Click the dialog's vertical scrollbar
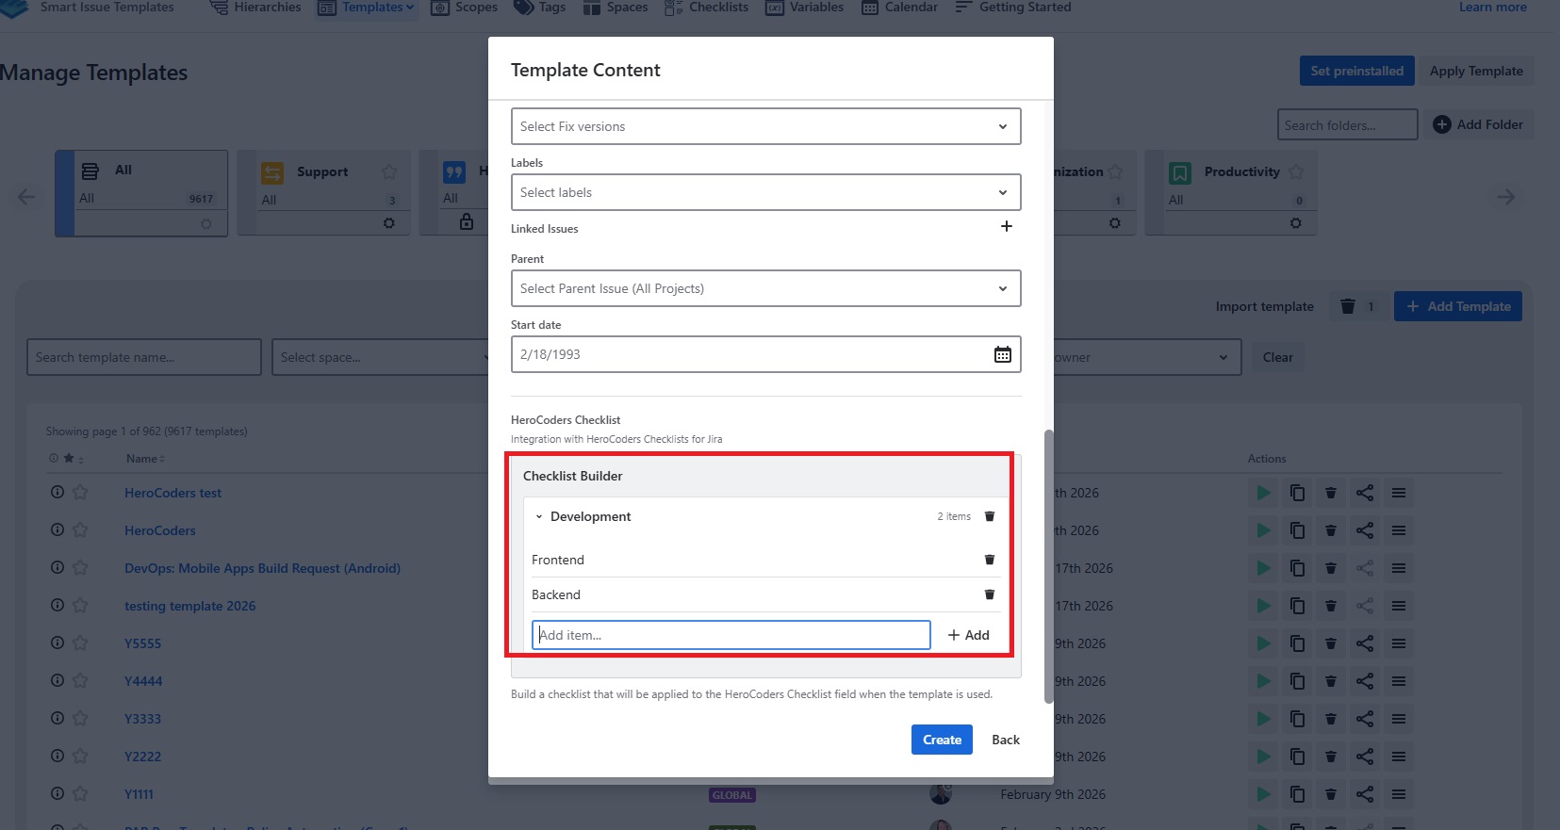Image resolution: width=1560 pixels, height=830 pixels. click(x=1048, y=565)
